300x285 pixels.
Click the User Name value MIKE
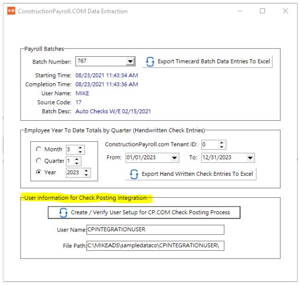pyautogui.click(x=82, y=93)
